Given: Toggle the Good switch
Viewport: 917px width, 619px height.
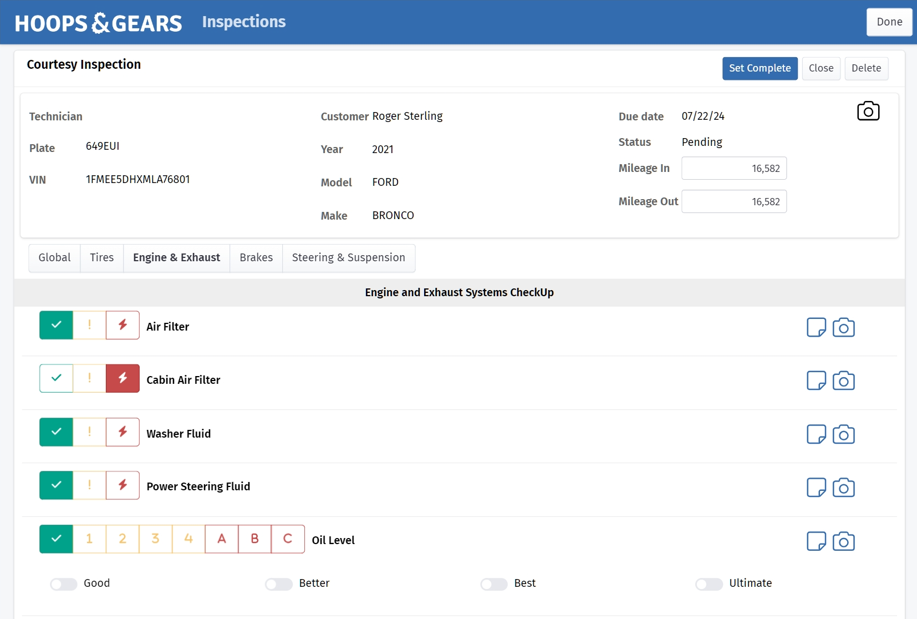Looking at the screenshot, I should pyautogui.click(x=64, y=584).
